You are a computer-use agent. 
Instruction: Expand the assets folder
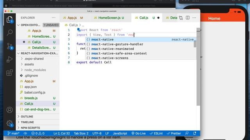[37, 64]
